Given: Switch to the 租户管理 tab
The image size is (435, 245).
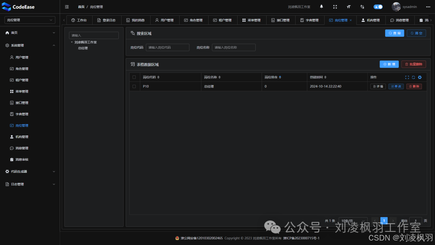Looking at the screenshot, I should click(222, 20).
